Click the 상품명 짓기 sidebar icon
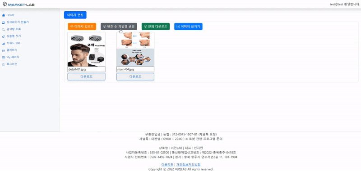361x171 pixels. 4,36
